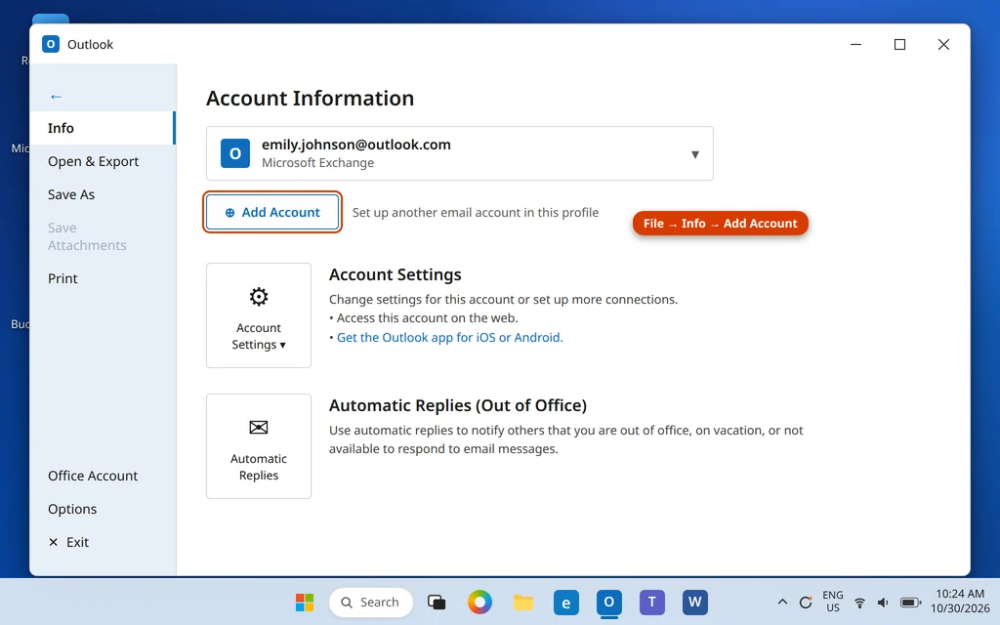Click the volume speaker tray icon
1000x625 pixels.
883,603
